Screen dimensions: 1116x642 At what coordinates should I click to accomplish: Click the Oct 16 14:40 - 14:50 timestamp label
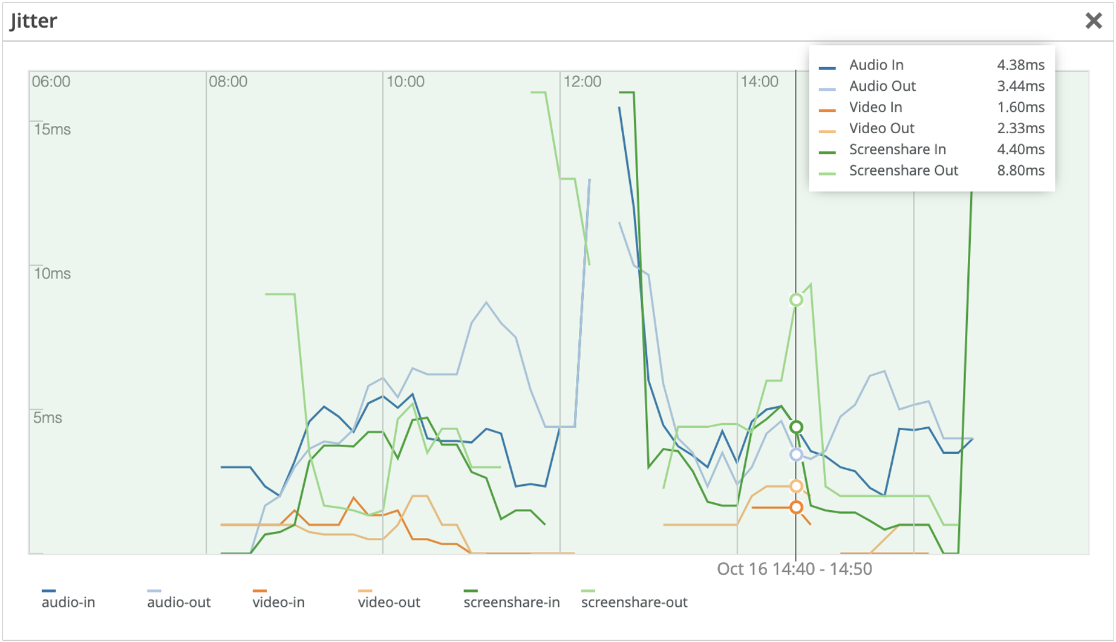point(794,569)
